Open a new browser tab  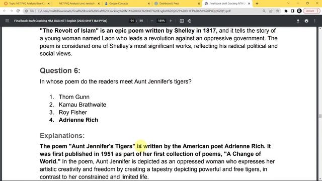(257, 4)
